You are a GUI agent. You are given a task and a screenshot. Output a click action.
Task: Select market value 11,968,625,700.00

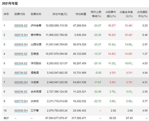[56, 35]
